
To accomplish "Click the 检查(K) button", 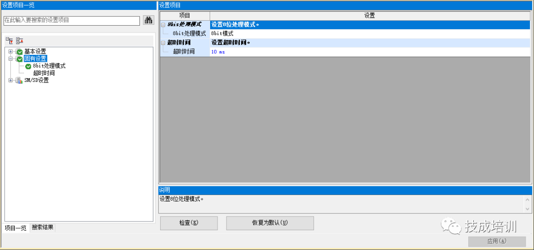I will (x=189, y=223).
